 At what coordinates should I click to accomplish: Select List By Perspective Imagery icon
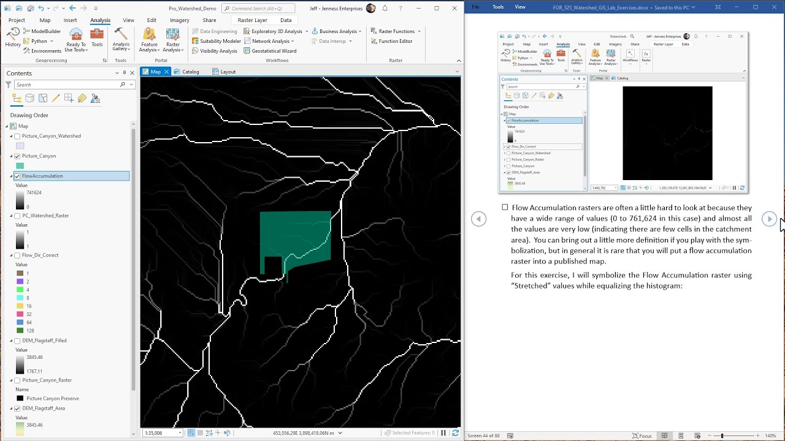click(95, 98)
